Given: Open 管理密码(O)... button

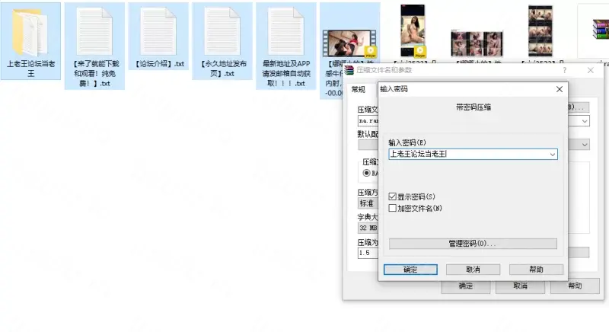Looking at the screenshot, I should 473,244.
